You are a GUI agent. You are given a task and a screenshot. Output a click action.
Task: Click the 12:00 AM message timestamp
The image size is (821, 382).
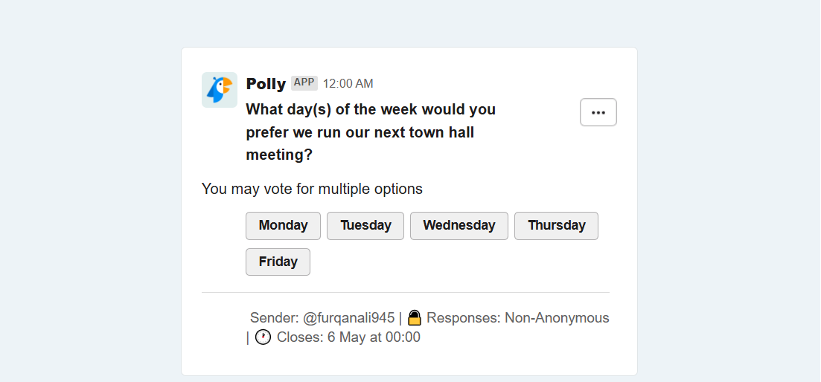click(x=348, y=84)
